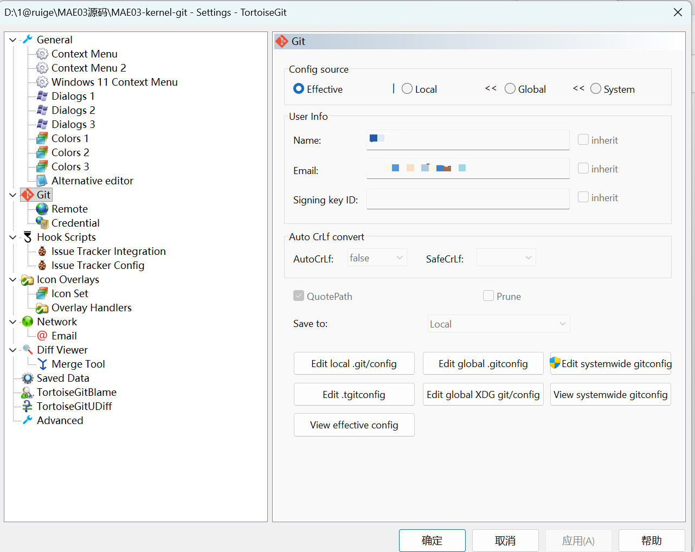The image size is (695, 552).
Task: Click Edit systemwide gitconfig button
Action: click(x=610, y=363)
